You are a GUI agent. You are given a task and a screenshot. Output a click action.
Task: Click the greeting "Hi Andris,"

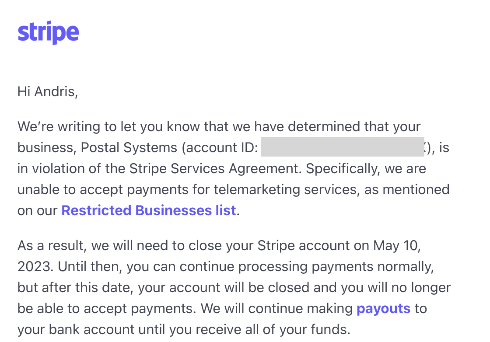click(47, 91)
